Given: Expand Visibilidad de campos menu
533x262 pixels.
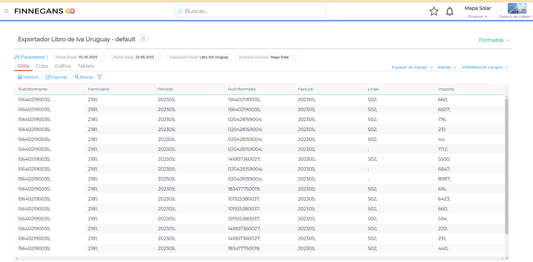Looking at the screenshot, I should [485, 67].
